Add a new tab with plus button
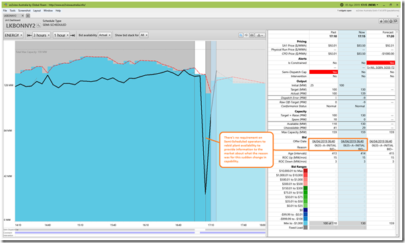This screenshot has height=243, width=405. tap(27, 15)
